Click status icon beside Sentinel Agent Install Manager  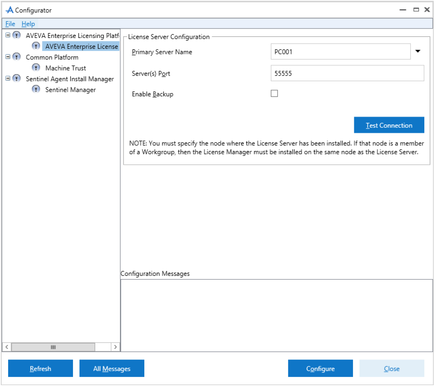17,78
